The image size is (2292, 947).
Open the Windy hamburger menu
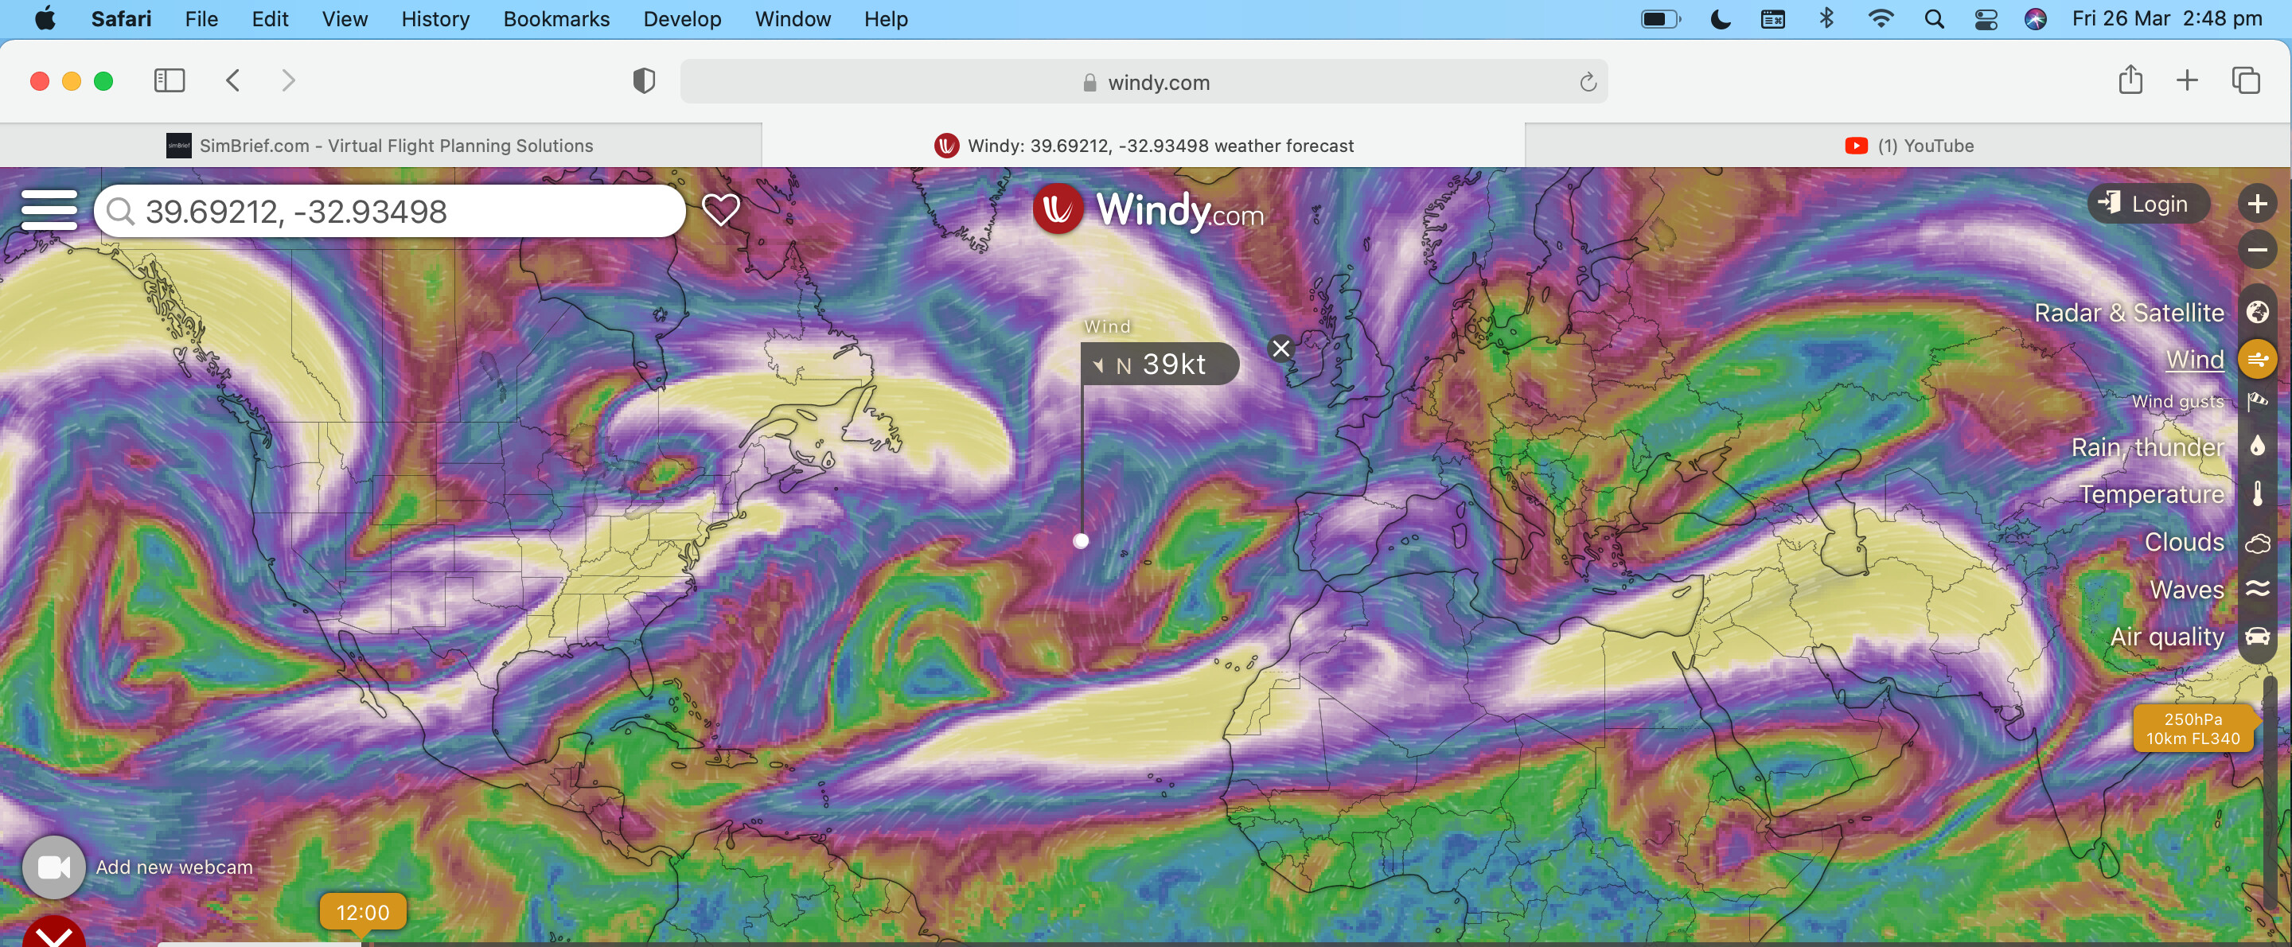tap(49, 210)
